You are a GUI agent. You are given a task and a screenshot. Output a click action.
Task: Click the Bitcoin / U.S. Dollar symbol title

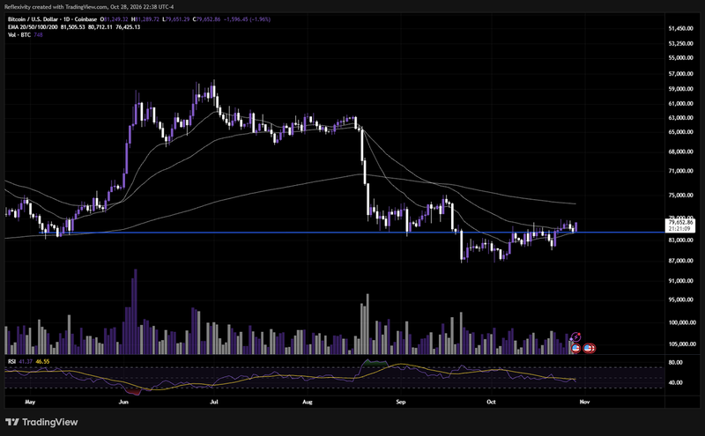coord(52,19)
